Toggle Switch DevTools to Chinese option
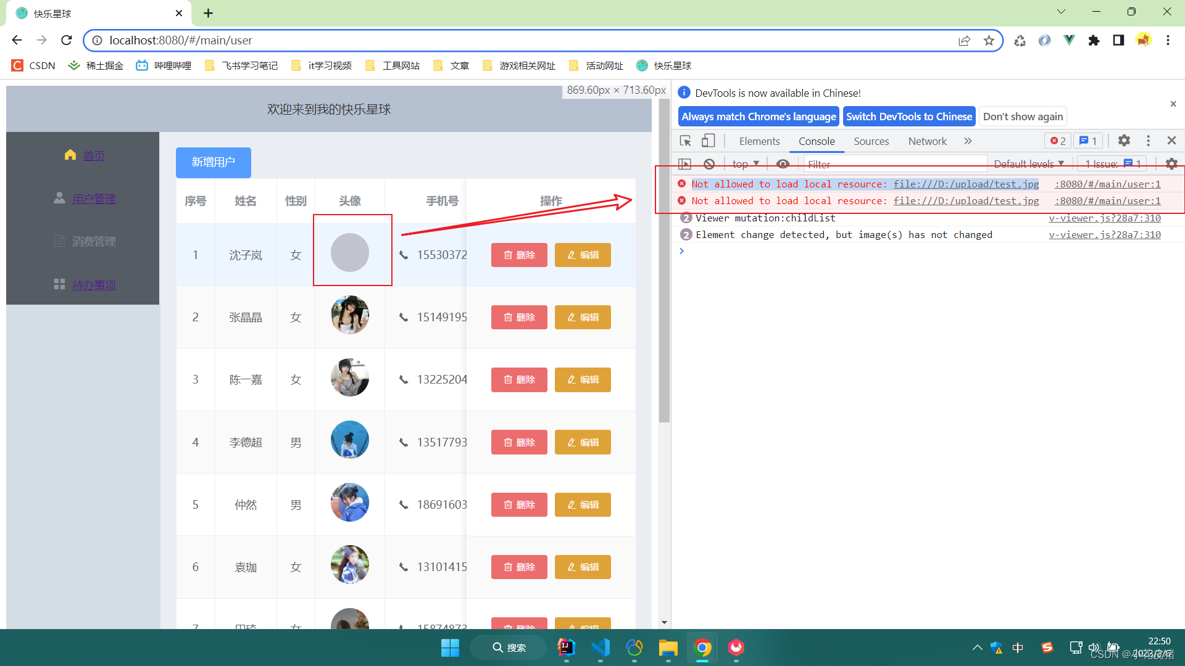The image size is (1185, 666). pyautogui.click(x=909, y=117)
